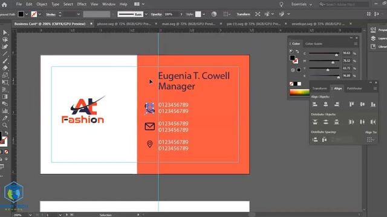Click Vertical Distribute Center icon
The height and width of the screenshot is (217, 387).
326,122
